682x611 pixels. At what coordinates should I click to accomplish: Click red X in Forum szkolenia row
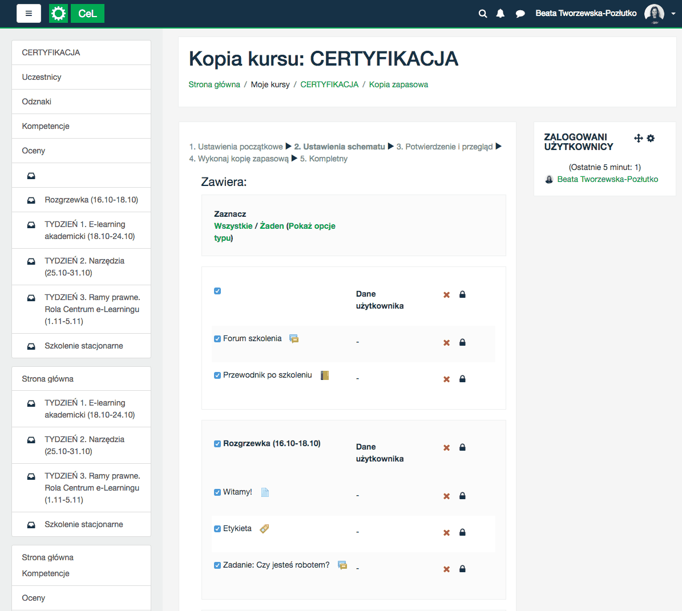[446, 343]
